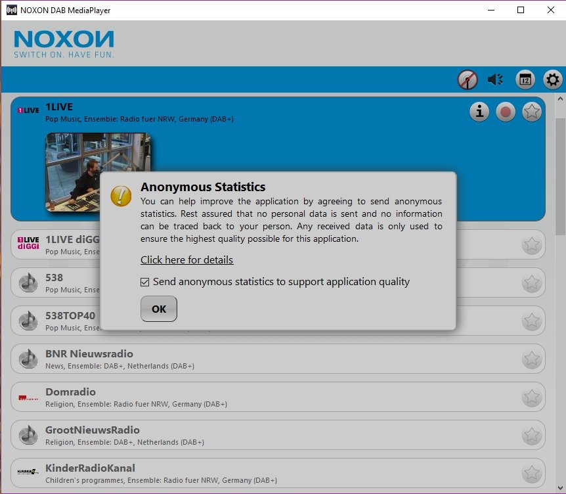
Task: Open settings with the gear icon
Action: (x=553, y=79)
